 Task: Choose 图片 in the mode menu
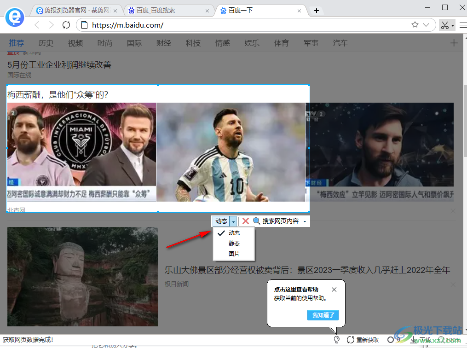234,254
